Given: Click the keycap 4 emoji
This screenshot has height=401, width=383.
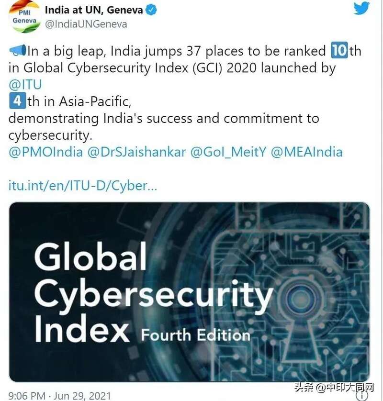Looking at the screenshot, I should (17, 101).
